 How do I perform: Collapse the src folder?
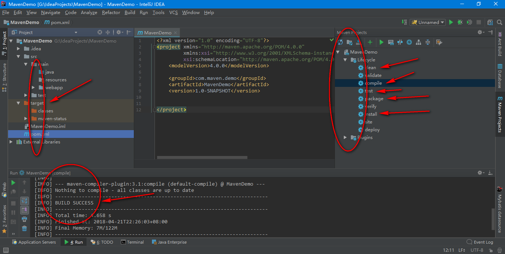point(18,56)
